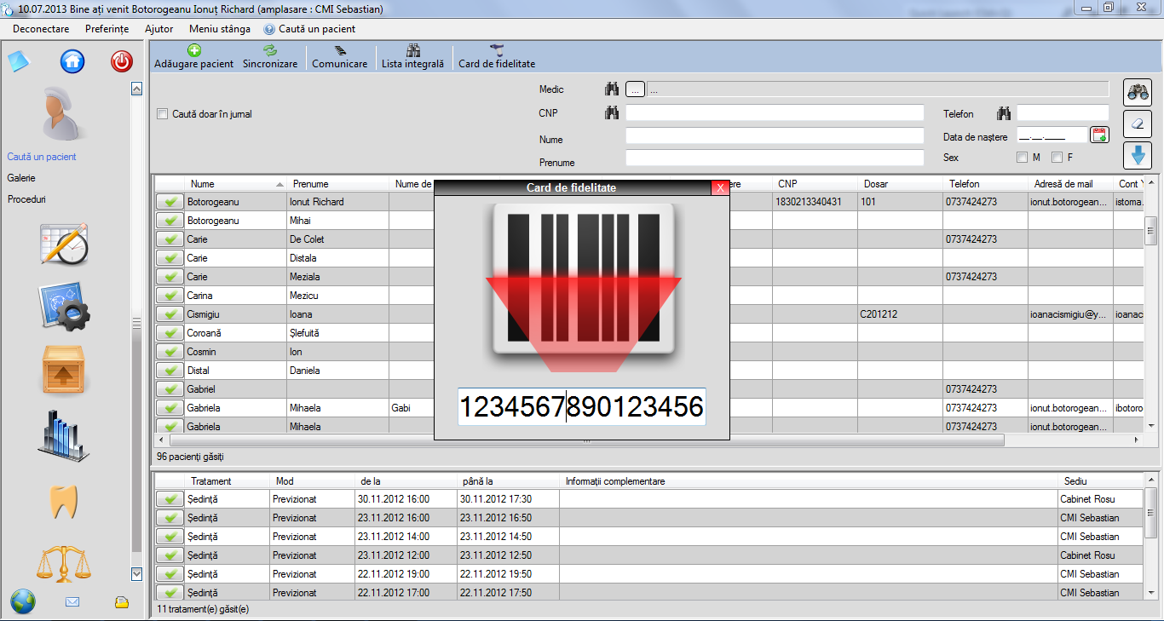Viewport: 1164px width, 621px height.
Task: Click the Prenume input field
Action: [x=775, y=158]
